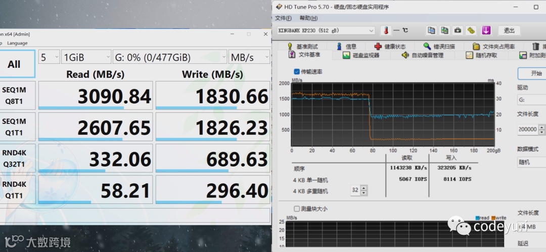
Task: Expand the test count dropdown showing 5
Action: 49,57
